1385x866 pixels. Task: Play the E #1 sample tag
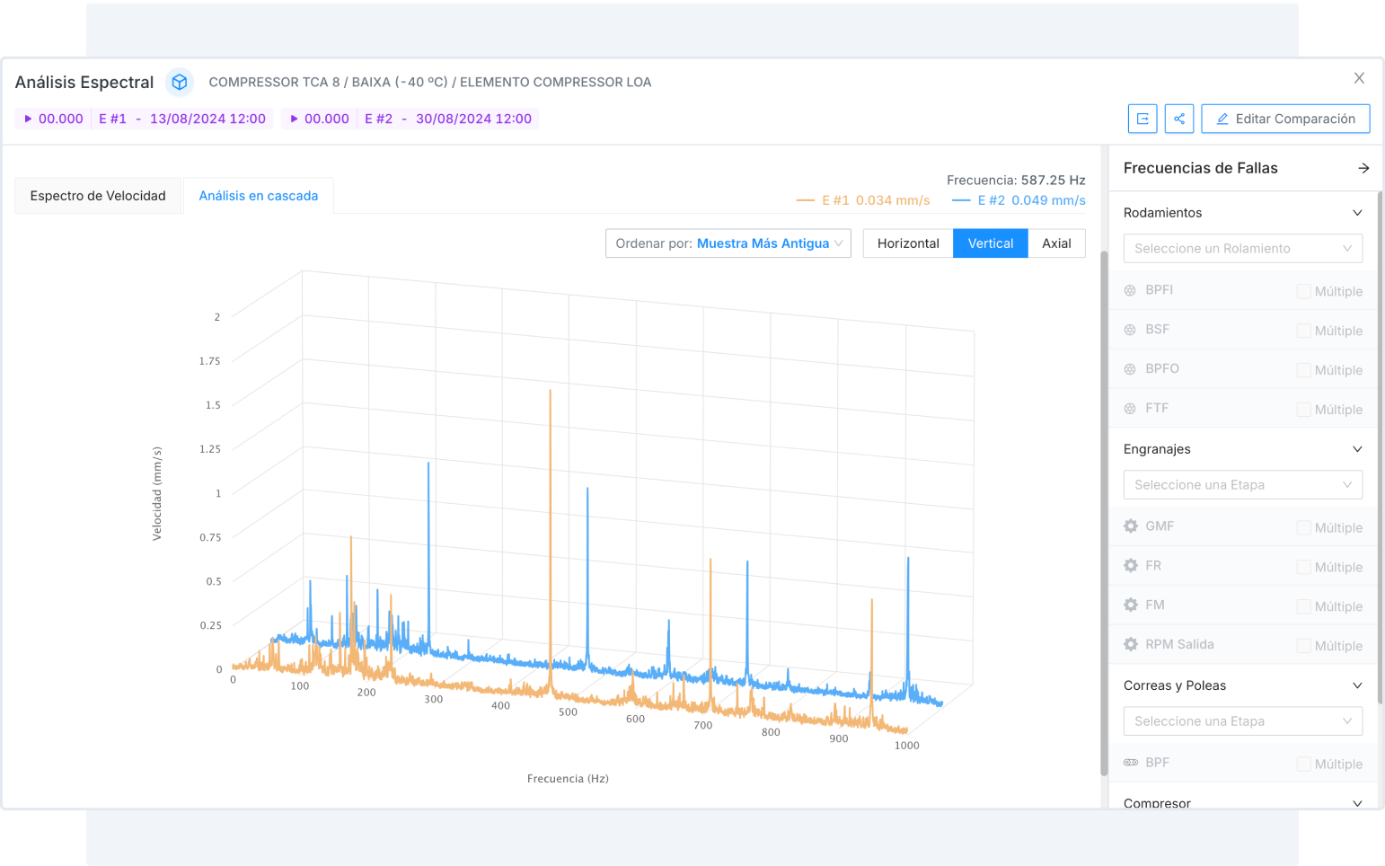coord(29,119)
